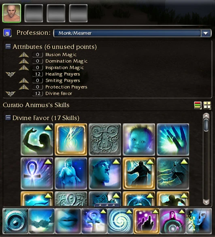Choose the bearded face skill icon
This screenshot has width=215, height=237.
pos(105,174)
